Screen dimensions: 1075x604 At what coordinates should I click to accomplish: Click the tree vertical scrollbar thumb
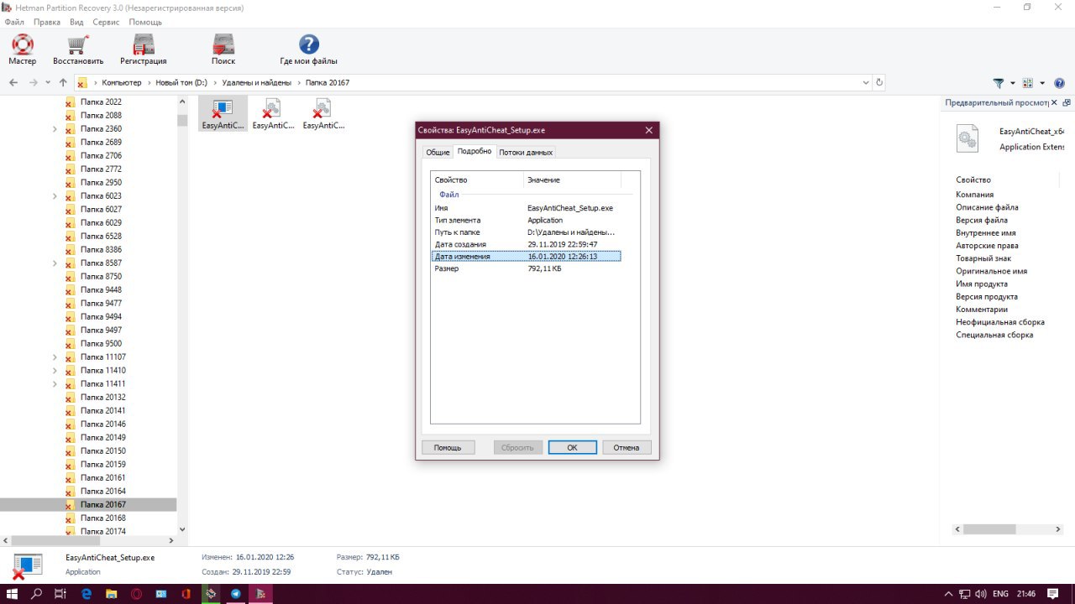pos(182,120)
